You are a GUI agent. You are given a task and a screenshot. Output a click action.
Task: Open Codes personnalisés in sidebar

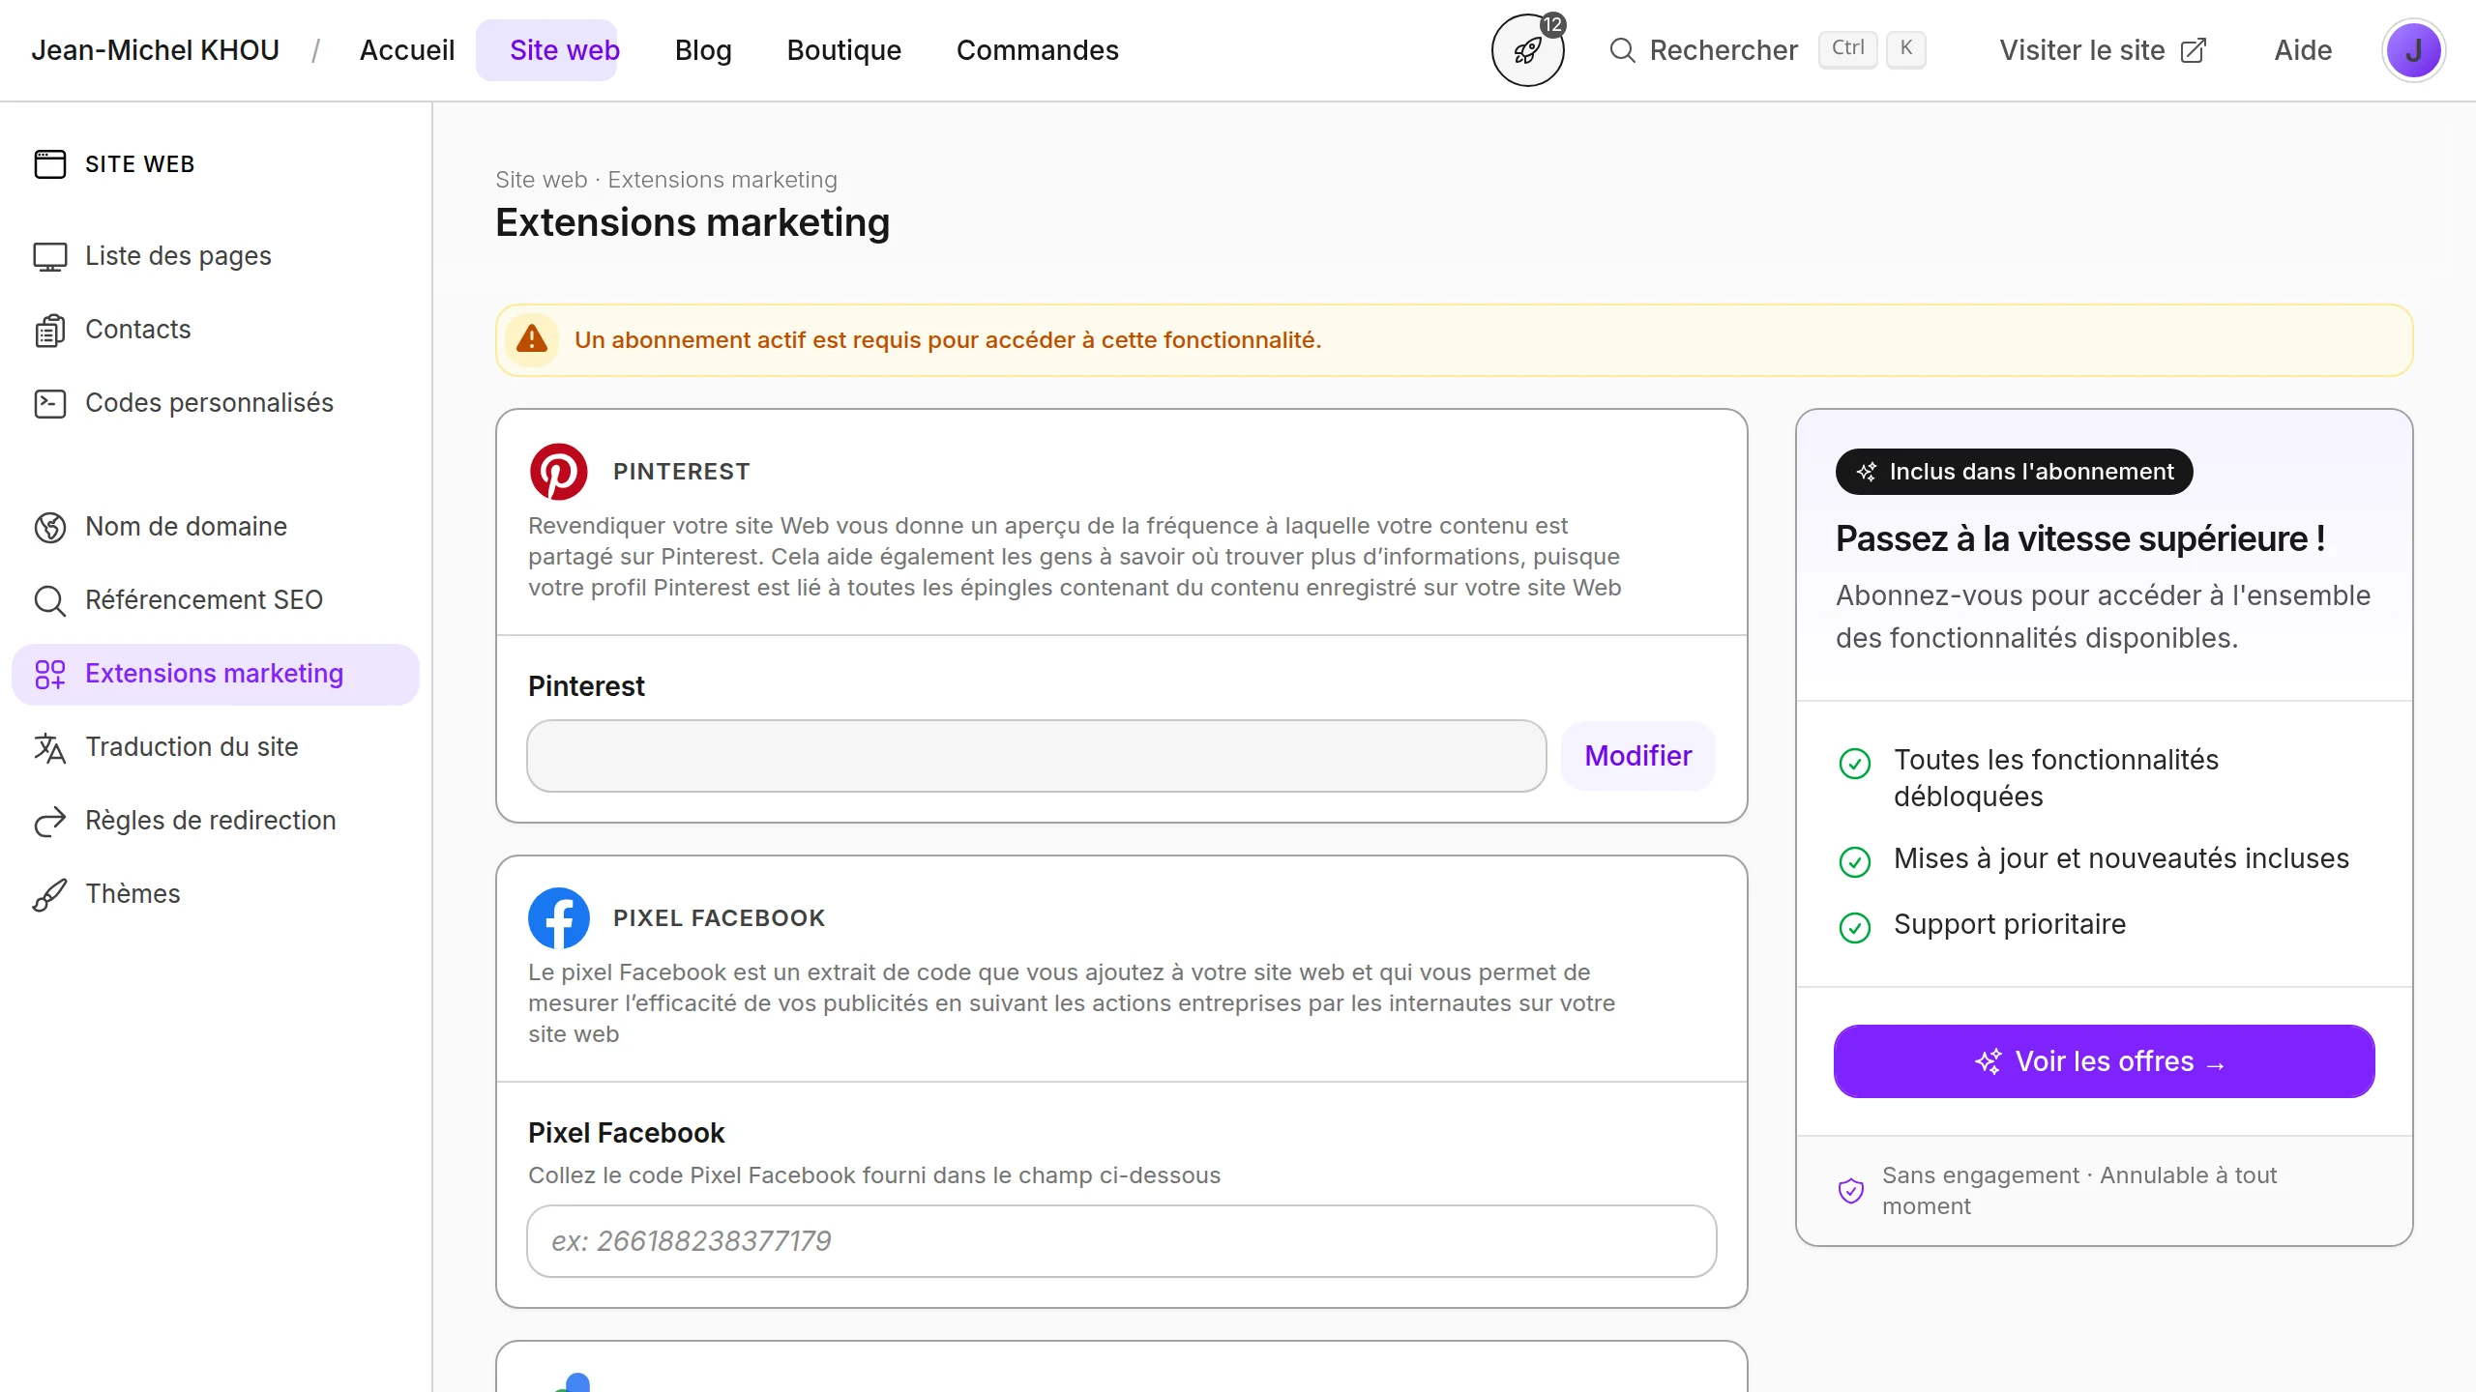coord(209,403)
